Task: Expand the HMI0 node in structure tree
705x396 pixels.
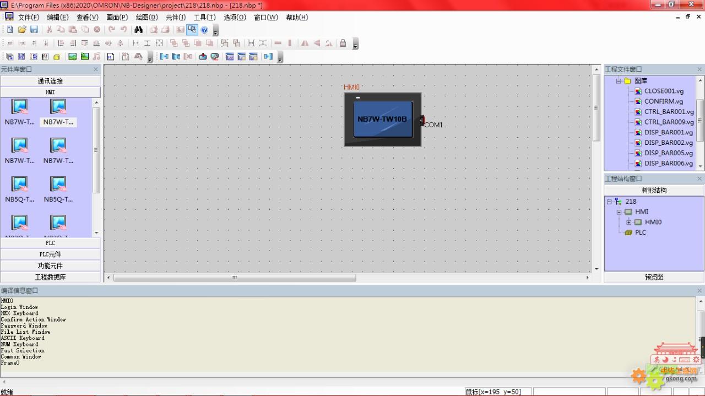Action: coord(629,223)
